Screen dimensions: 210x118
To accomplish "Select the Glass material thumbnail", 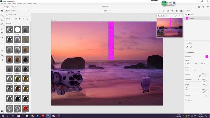I will 10,30.
